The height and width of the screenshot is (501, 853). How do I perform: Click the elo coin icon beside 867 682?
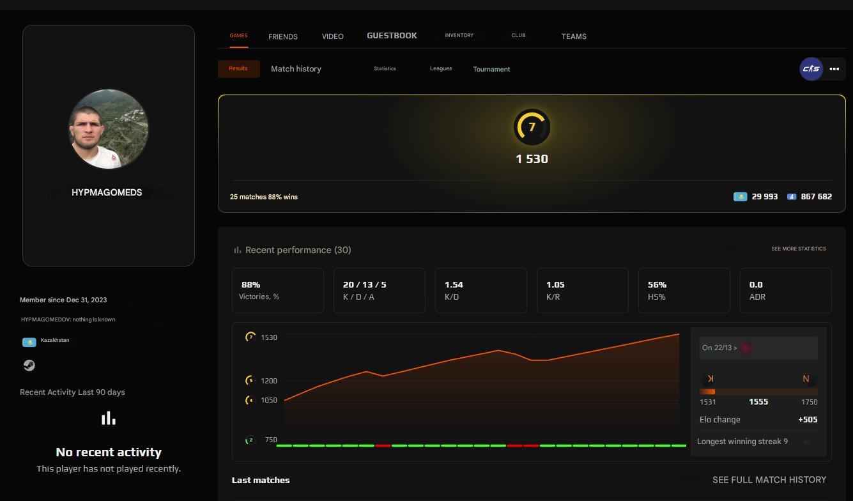[792, 197]
